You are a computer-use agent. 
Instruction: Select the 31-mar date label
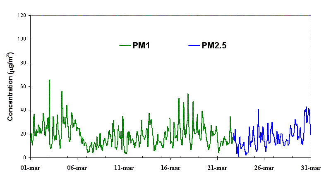[x=311, y=168]
